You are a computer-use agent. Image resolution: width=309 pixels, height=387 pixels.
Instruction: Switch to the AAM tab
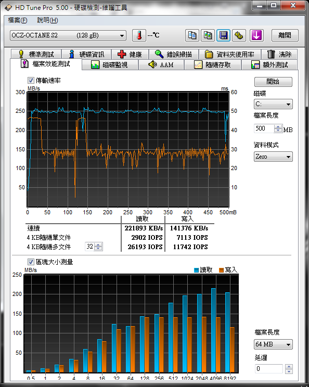pos(161,65)
